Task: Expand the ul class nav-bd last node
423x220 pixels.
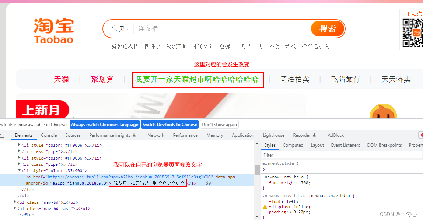Action: click(15, 208)
